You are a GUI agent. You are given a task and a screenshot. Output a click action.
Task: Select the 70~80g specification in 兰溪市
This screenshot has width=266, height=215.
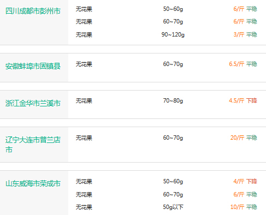point(173,100)
